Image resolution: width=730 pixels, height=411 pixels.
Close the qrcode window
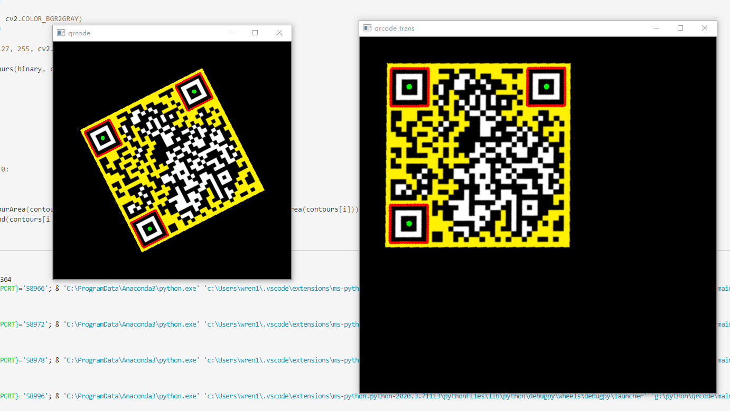click(279, 33)
